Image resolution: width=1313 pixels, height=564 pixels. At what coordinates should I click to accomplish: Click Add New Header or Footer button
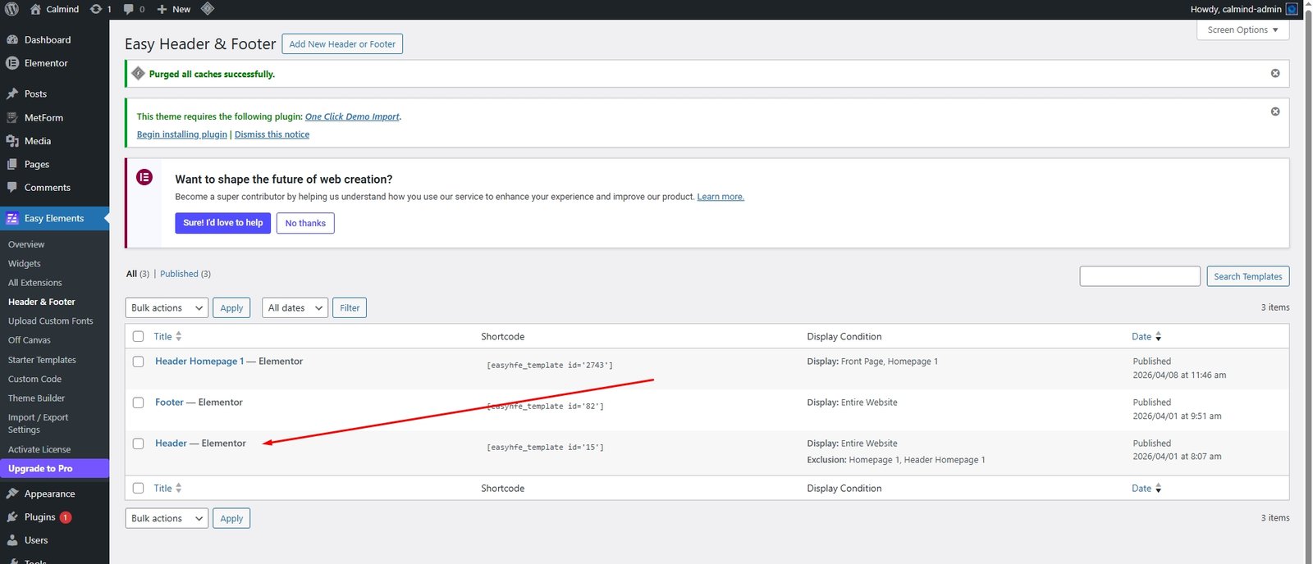click(x=342, y=44)
